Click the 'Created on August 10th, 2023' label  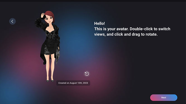click(73, 83)
